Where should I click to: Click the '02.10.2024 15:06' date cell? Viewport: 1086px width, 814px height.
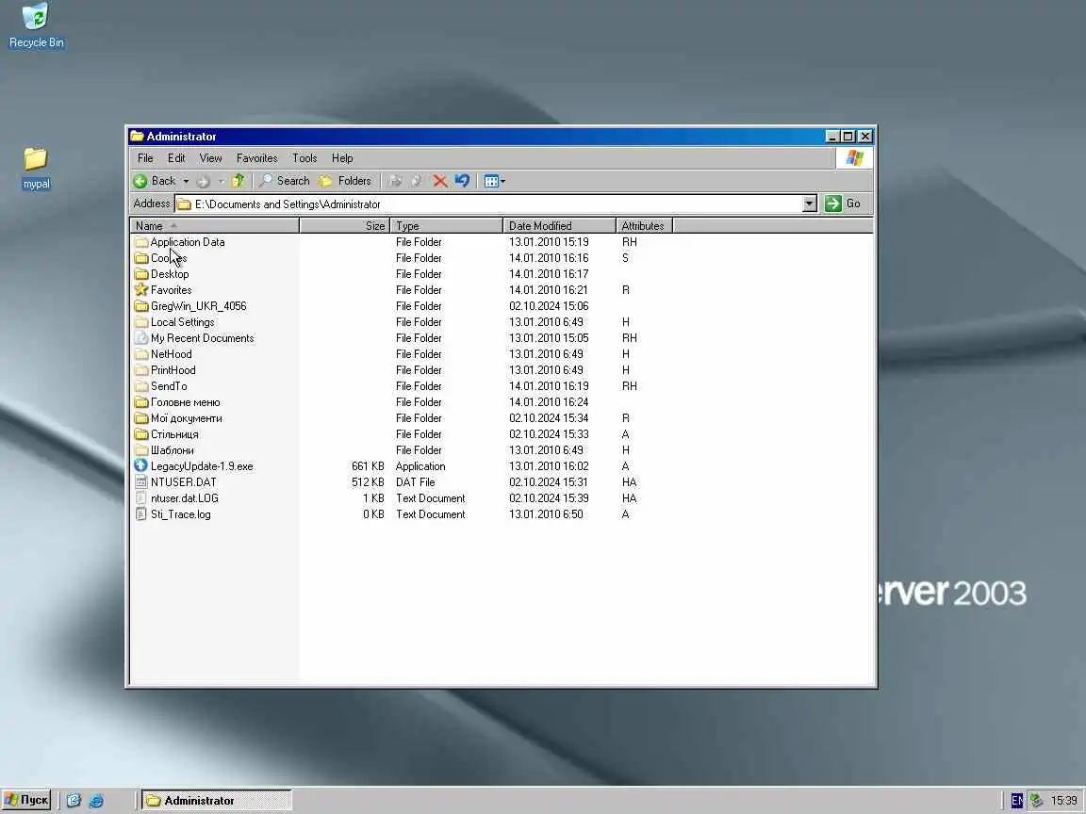549,306
